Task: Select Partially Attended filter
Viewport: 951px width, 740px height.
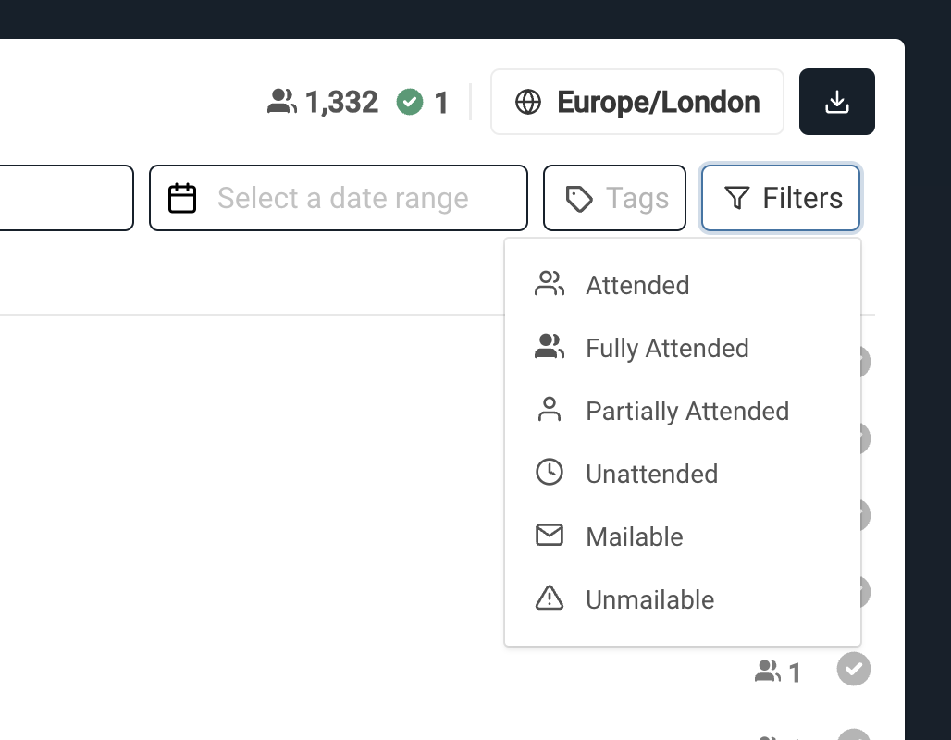Action: coord(687,411)
